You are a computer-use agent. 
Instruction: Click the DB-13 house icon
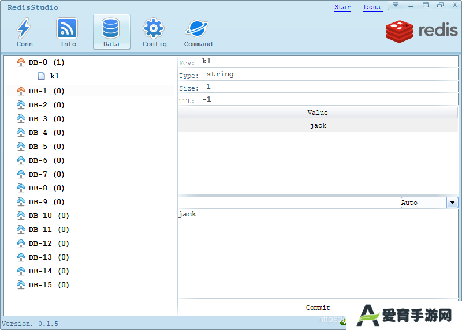point(21,257)
